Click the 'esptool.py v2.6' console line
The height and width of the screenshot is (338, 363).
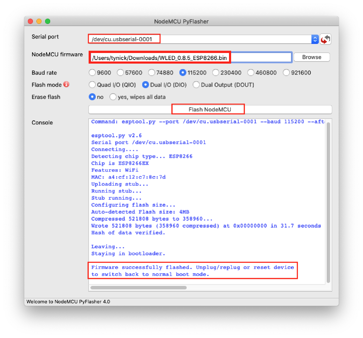[x=116, y=136]
